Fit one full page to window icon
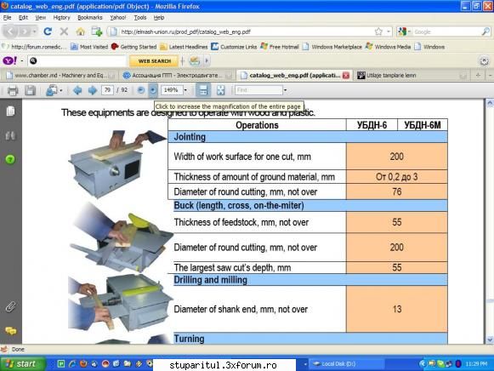The image size is (494, 371). pos(220,90)
